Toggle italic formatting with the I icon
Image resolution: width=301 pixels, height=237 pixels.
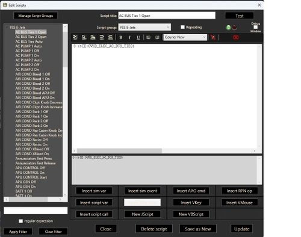click(129, 37)
